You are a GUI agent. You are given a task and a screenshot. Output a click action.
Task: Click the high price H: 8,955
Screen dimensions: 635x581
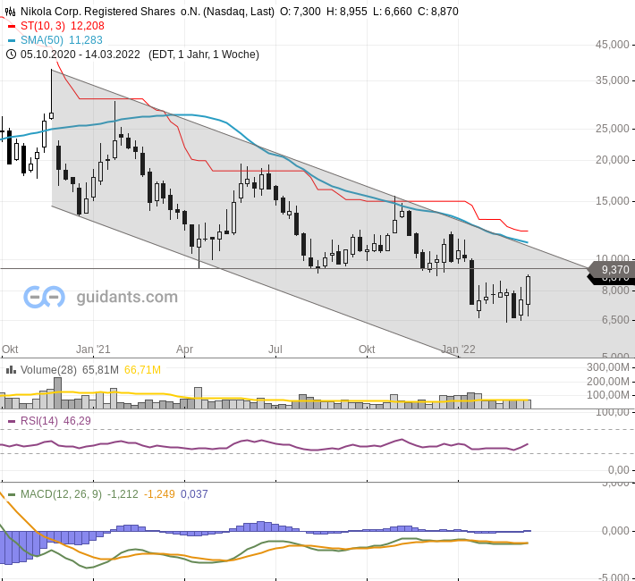coord(347,12)
